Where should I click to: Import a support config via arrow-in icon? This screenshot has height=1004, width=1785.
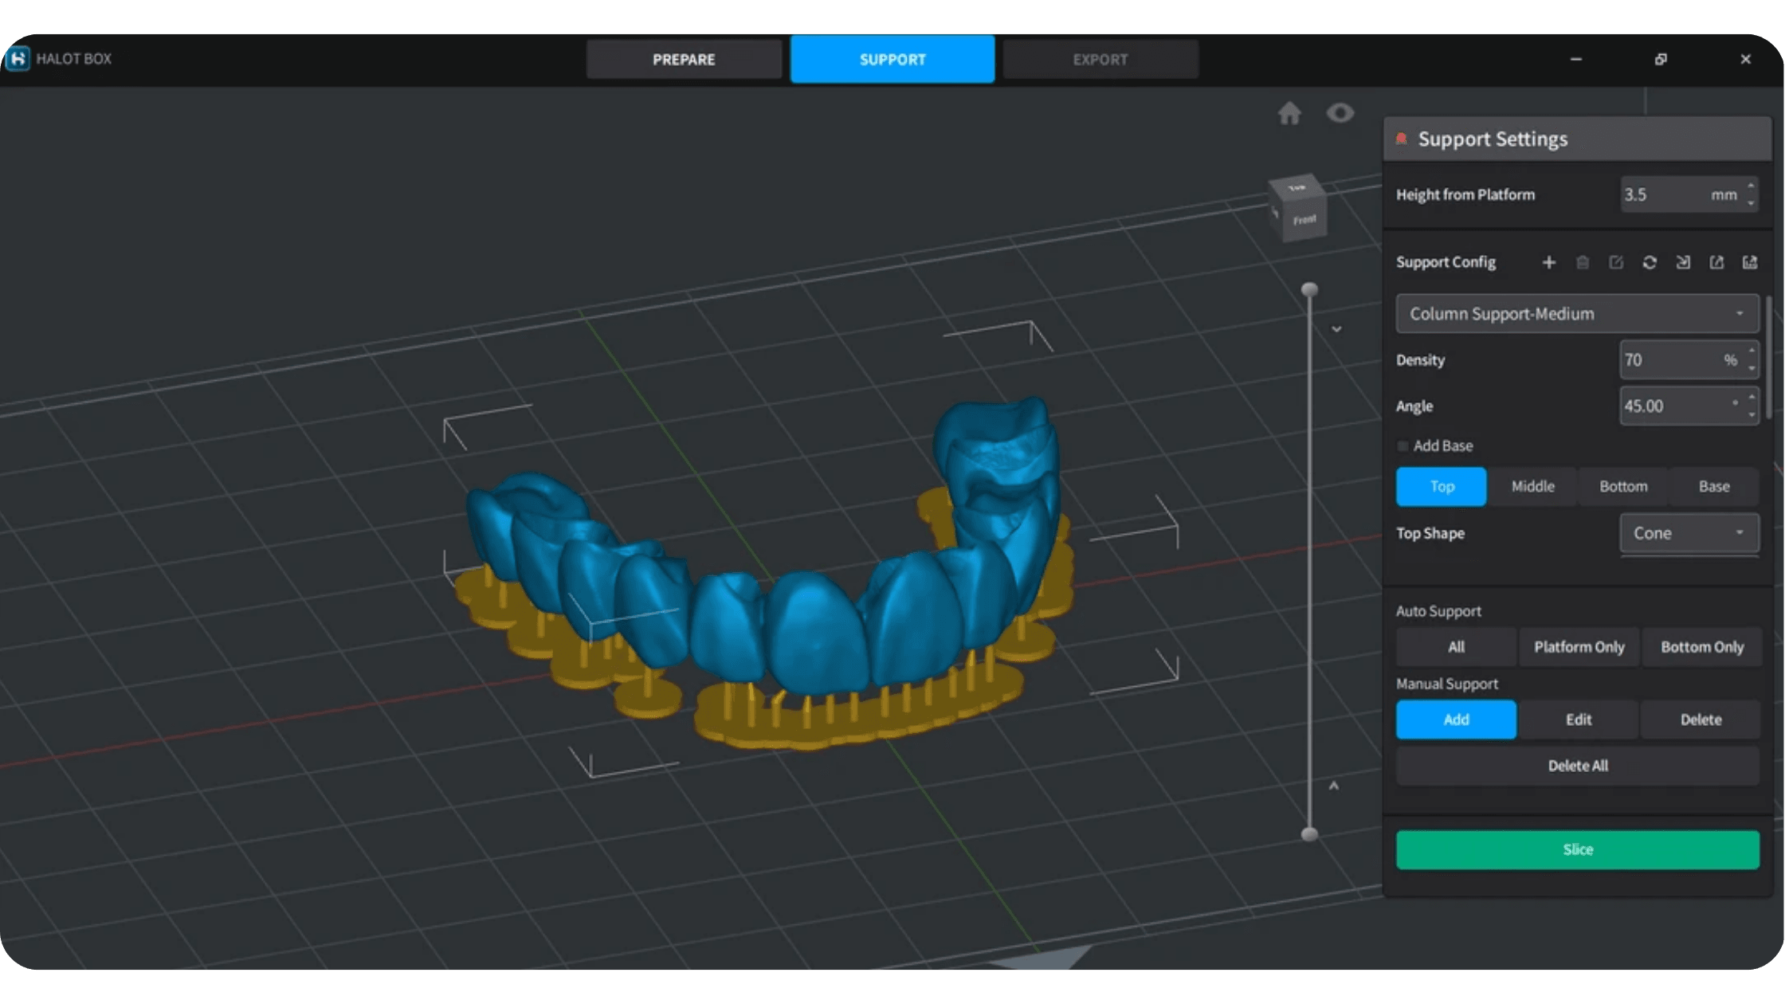click(x=1683, y=262)
